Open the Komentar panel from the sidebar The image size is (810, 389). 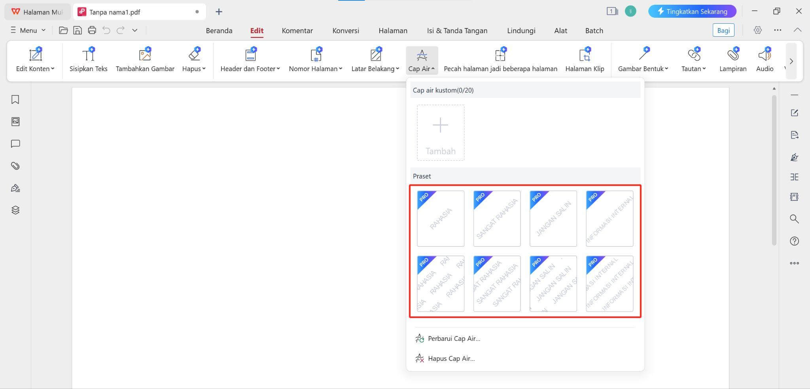tap(15, 143)
